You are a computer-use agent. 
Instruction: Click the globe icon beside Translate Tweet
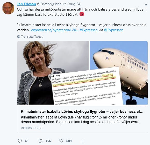[19, 37]
